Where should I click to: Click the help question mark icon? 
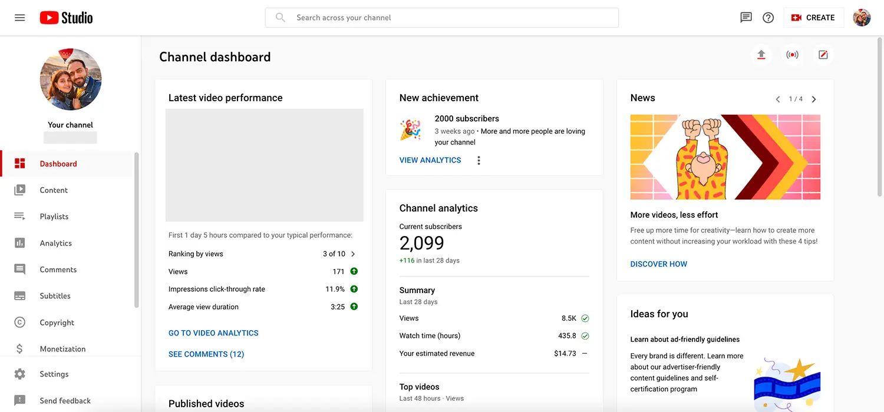(768, 17)
